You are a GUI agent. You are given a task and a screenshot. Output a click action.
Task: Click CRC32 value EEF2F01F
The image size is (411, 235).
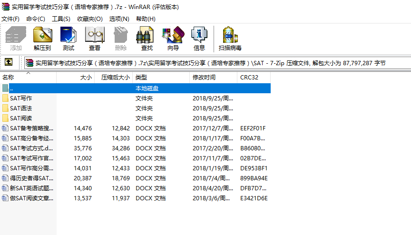point(253,128)
